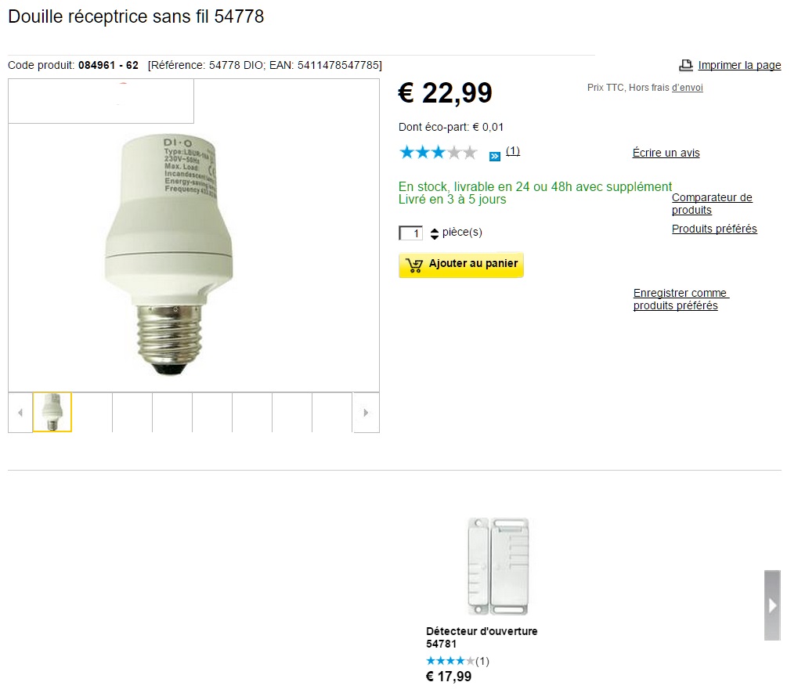Open the Imprimer la page link
The width and height of the screenshot is (798, 693).
pos(739,65)
